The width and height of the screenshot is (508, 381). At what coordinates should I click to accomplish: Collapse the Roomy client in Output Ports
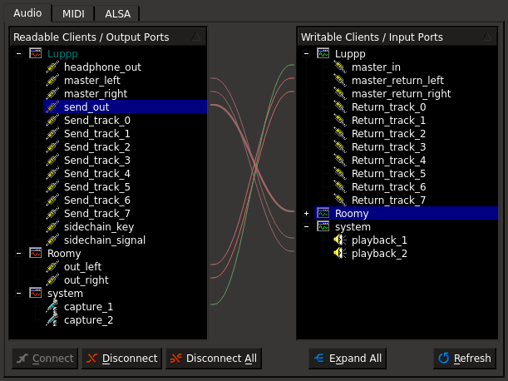pyautogui.click(x=19, y=254)
